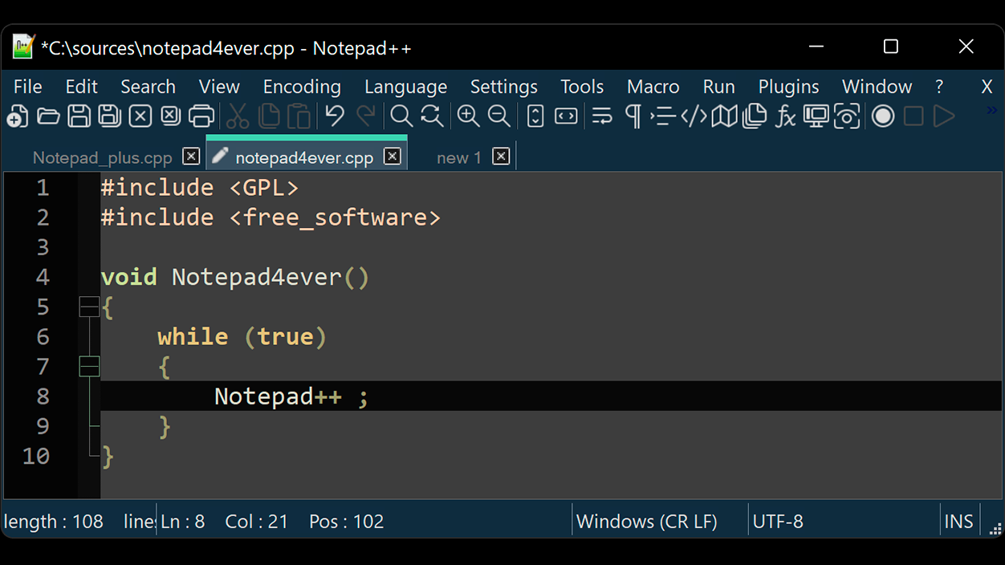The height and width of the screenshot is (565, 1005).
Task: Zoom in using the plus magnifier icon
Action: click(468, 116)
